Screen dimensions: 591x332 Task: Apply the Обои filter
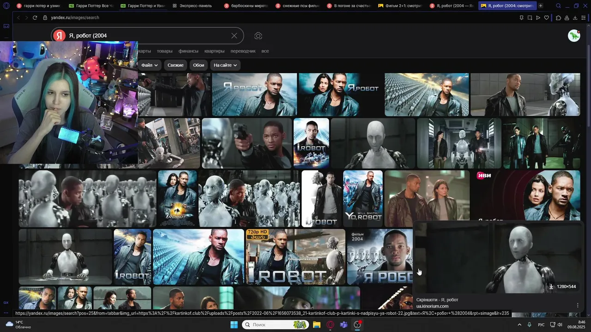199,65
